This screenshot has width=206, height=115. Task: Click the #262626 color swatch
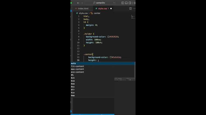tap(108, 37)
